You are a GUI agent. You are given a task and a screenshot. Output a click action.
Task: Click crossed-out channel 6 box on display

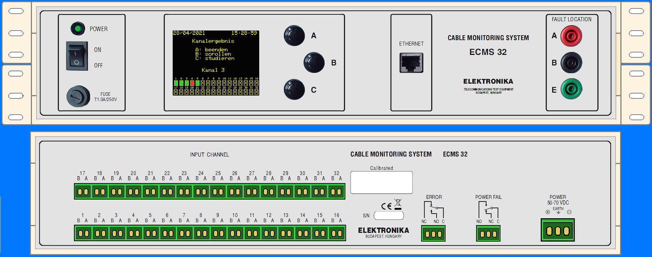(203, 83)
